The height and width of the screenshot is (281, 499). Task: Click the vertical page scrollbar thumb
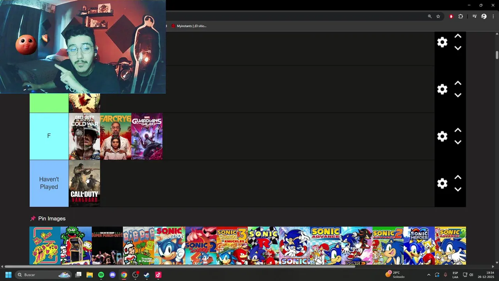point(497,55)
